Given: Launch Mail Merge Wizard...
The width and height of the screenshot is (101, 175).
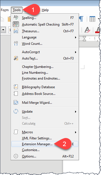Looking at the screenshot, I should pos(45,103).
